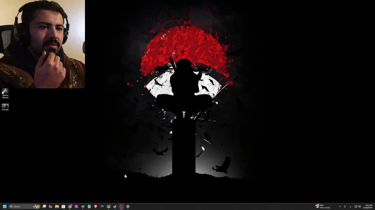Open the volume speaker tray icon
This screenshot has width=375, height=210.
(359, 206)
